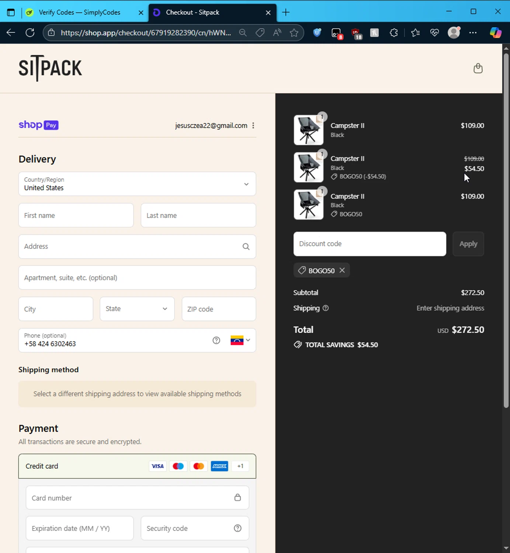Open a new browser tab

pyautogui.click(x=286, y=13)
